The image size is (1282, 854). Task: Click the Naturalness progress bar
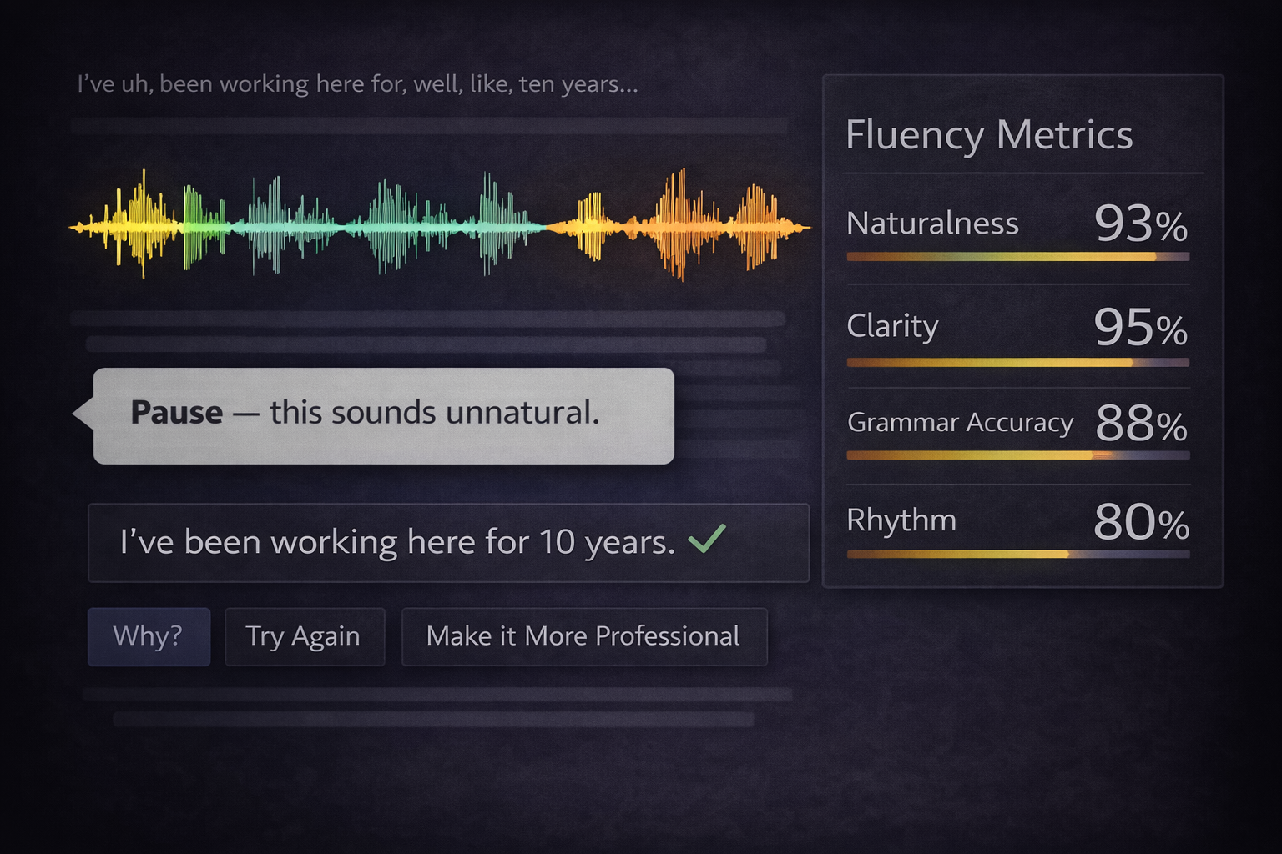coord(1017,257)
